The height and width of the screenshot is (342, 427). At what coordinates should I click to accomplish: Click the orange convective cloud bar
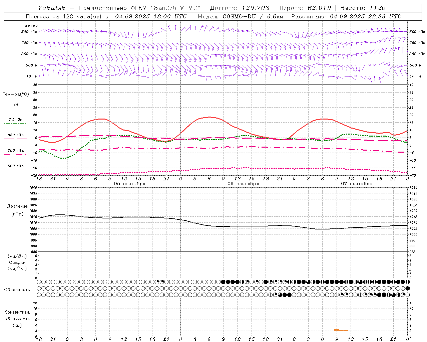click(x=341, y=330)
